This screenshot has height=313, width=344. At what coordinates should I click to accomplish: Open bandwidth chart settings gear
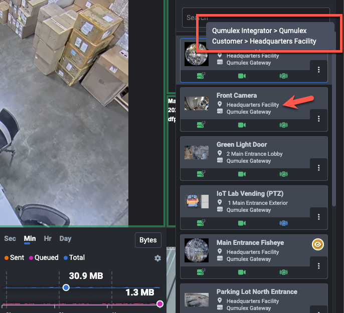point(157,258)
